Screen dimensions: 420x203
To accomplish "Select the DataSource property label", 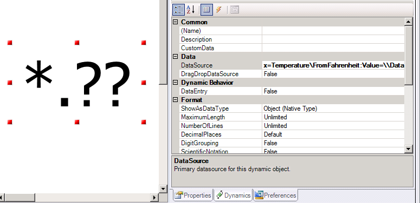I will point(197,65).
